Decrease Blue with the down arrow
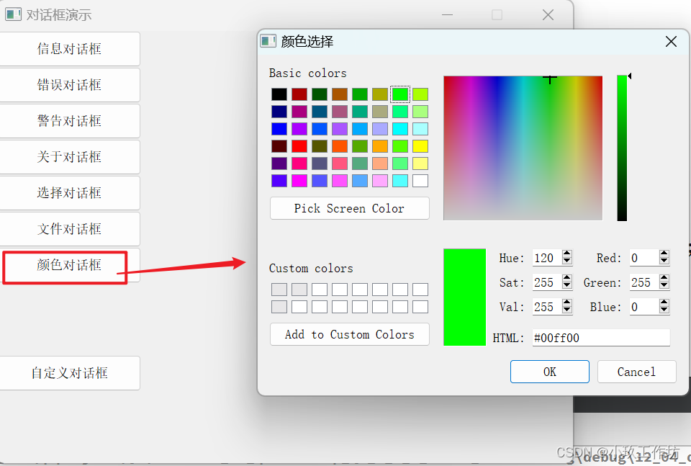This screenshot has width=691, height=466. point(664,310)
